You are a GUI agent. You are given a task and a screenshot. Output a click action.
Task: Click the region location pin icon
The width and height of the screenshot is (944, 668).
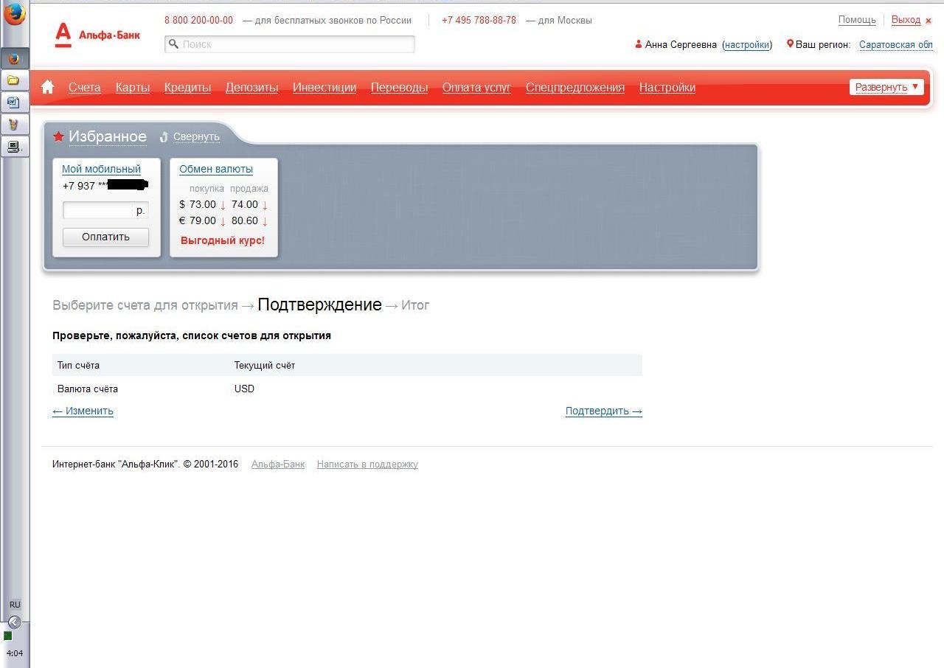tap(790, 44)
